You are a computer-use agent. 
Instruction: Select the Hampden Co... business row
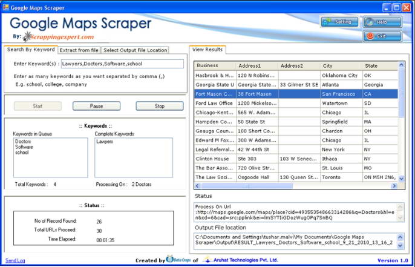pos(296,122)
